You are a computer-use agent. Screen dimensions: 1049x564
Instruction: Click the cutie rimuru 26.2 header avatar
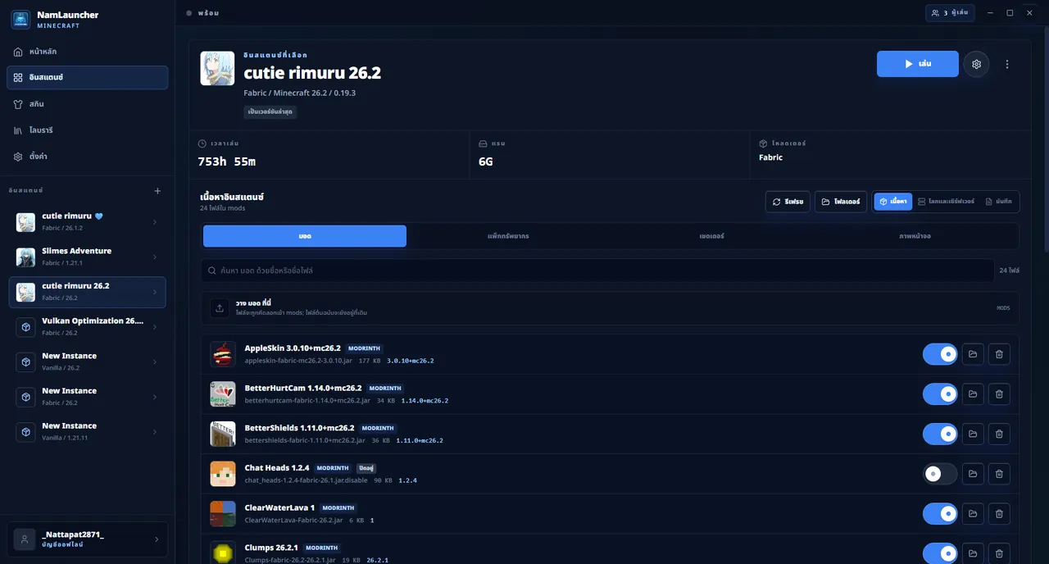tap(217, 68)
